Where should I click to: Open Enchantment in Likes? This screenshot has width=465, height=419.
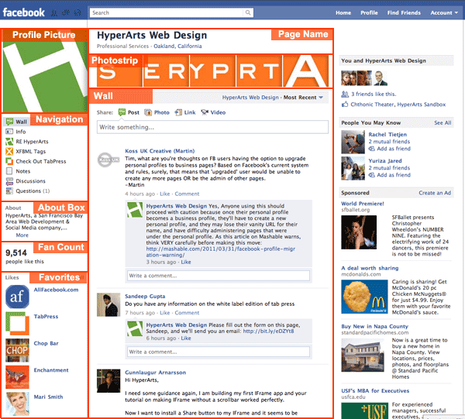click(51, 370)
